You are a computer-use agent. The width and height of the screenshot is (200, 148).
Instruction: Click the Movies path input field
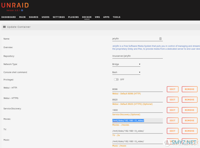tap(138, 121)
